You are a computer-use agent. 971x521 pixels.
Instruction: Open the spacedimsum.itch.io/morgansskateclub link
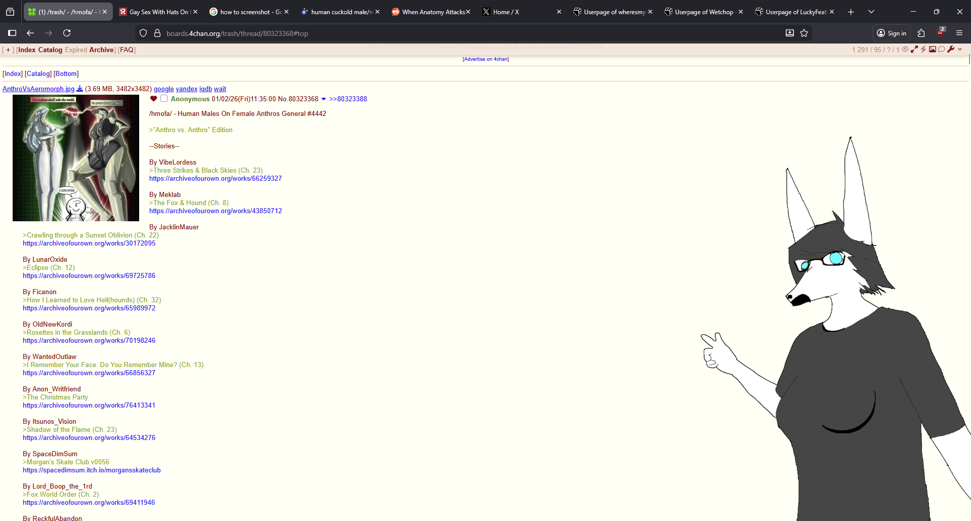tap(92, 470)
